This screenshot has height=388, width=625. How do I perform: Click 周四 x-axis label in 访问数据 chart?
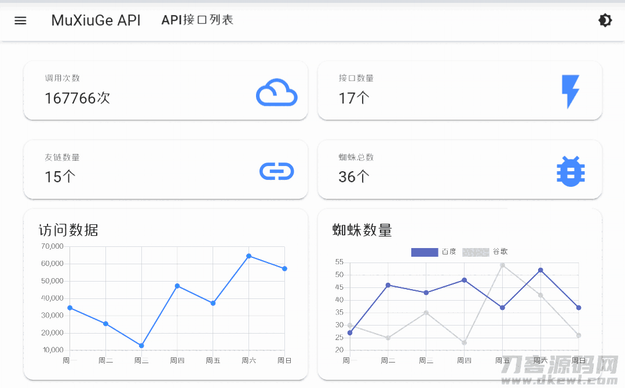click(177, 361)
